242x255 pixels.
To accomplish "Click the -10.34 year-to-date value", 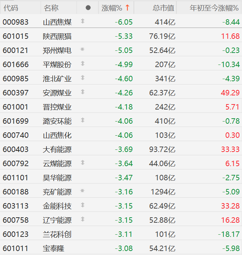I will pyautogui.click(x=229, y=65).
